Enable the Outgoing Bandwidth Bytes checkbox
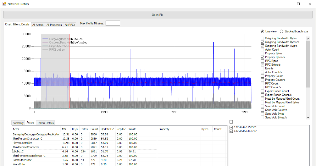 (x=262, y=38)
